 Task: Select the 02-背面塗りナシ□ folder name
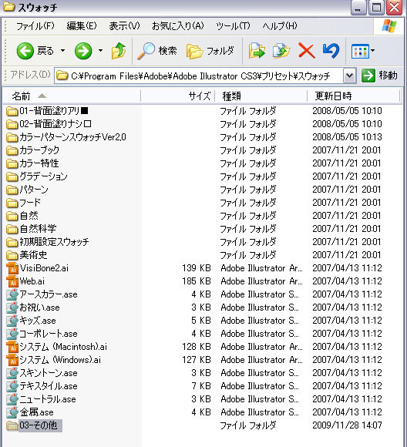coord(55,124)
